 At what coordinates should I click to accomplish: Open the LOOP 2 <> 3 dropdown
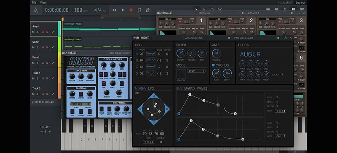point(280,111)
